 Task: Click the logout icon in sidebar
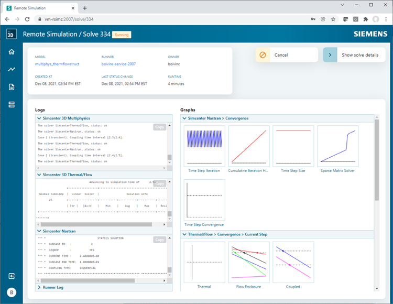click(x=12, y=276)
